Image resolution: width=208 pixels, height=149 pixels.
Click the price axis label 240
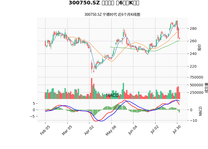pos(193,54)
